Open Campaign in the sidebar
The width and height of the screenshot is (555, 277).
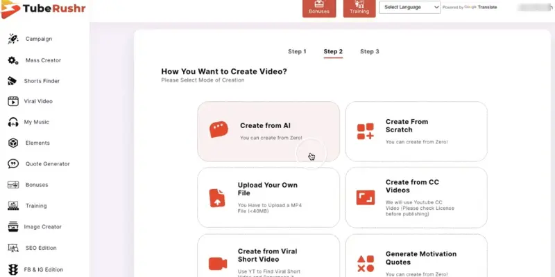coord(39,39)
